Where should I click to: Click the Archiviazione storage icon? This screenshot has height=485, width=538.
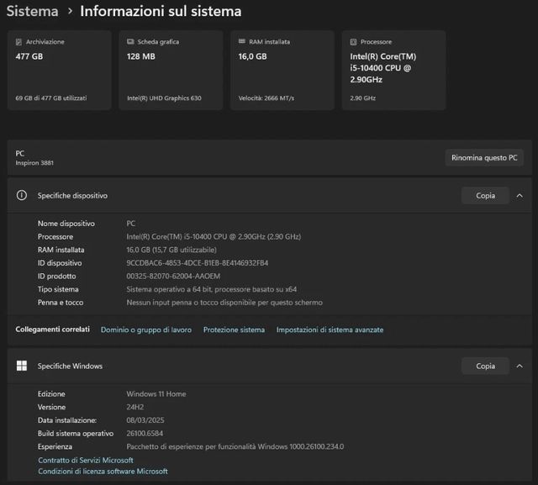point(18,41)
